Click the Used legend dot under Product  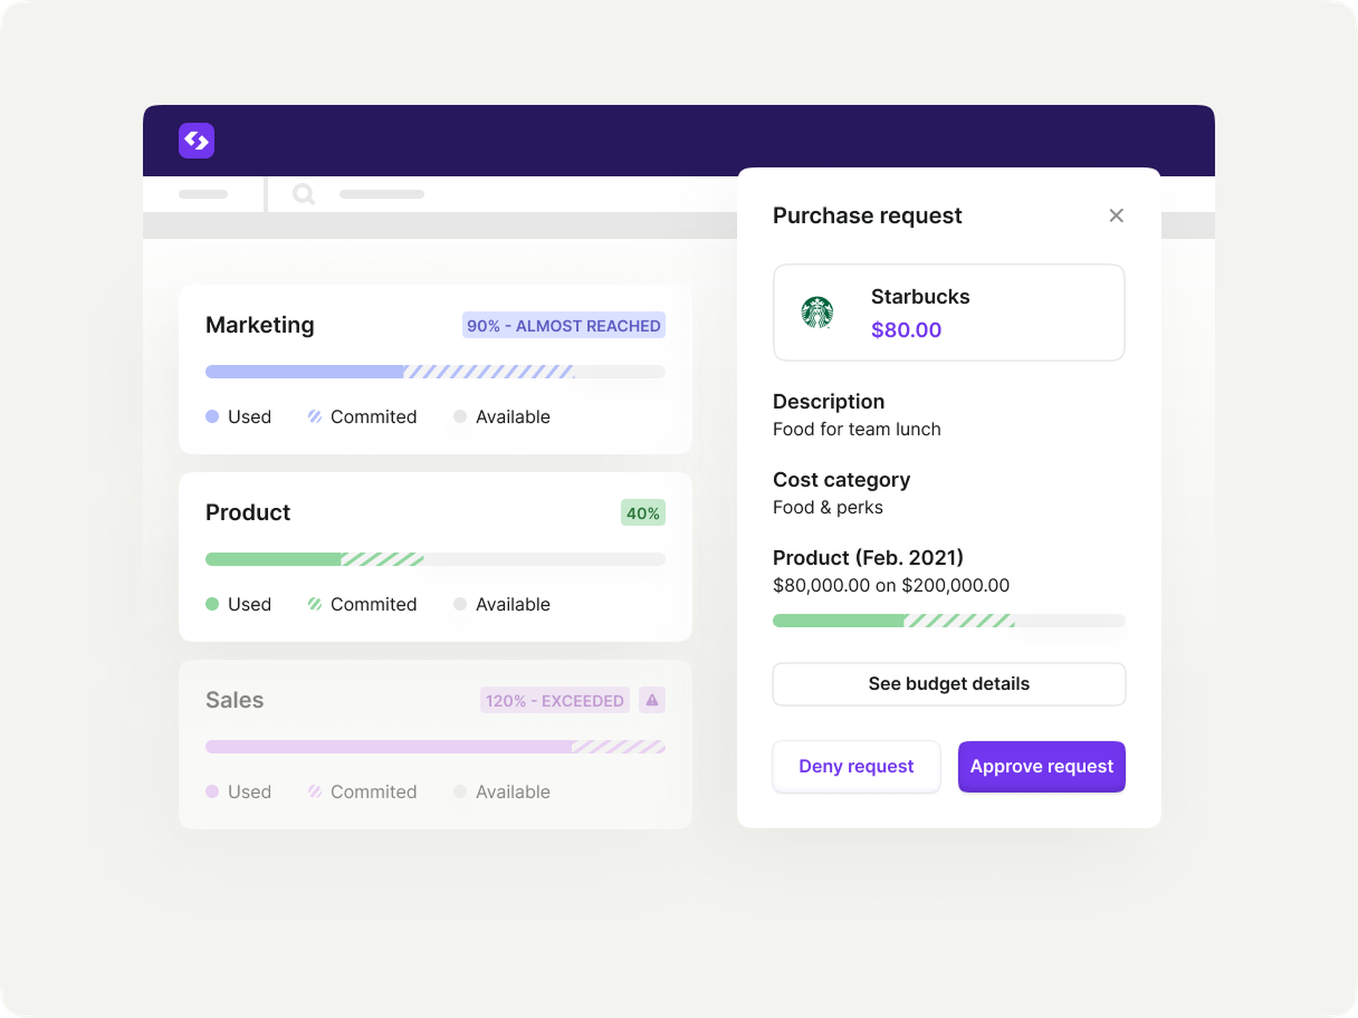(212, 604)
